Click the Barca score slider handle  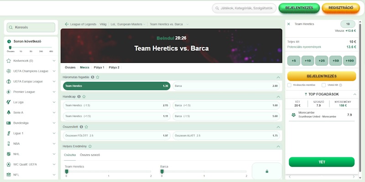click(x=162, y=172)
